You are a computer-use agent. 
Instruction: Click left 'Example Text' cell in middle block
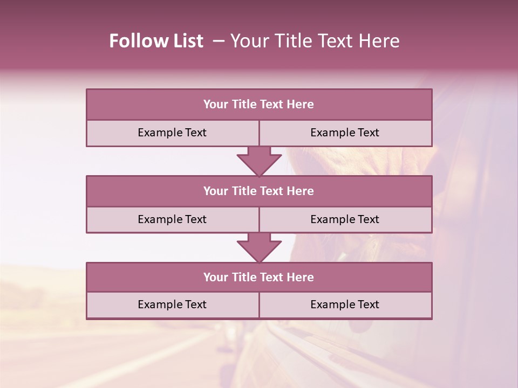[x=173, y=220]
